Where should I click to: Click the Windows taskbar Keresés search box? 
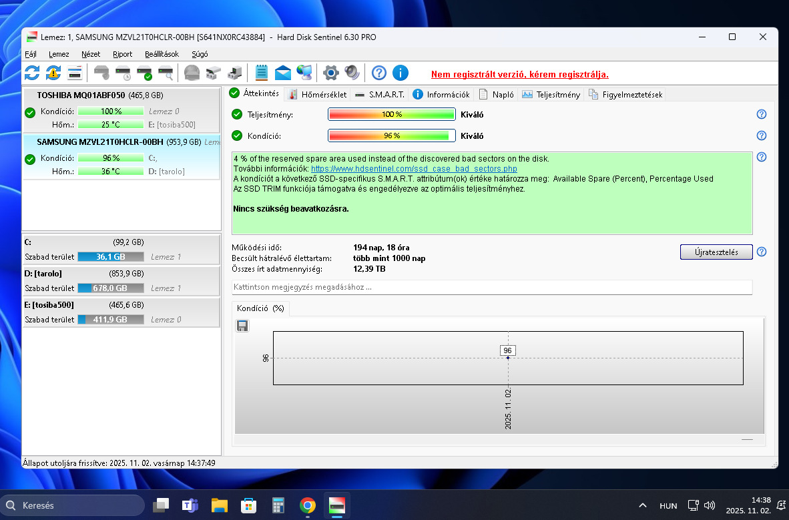coord(72,505)
